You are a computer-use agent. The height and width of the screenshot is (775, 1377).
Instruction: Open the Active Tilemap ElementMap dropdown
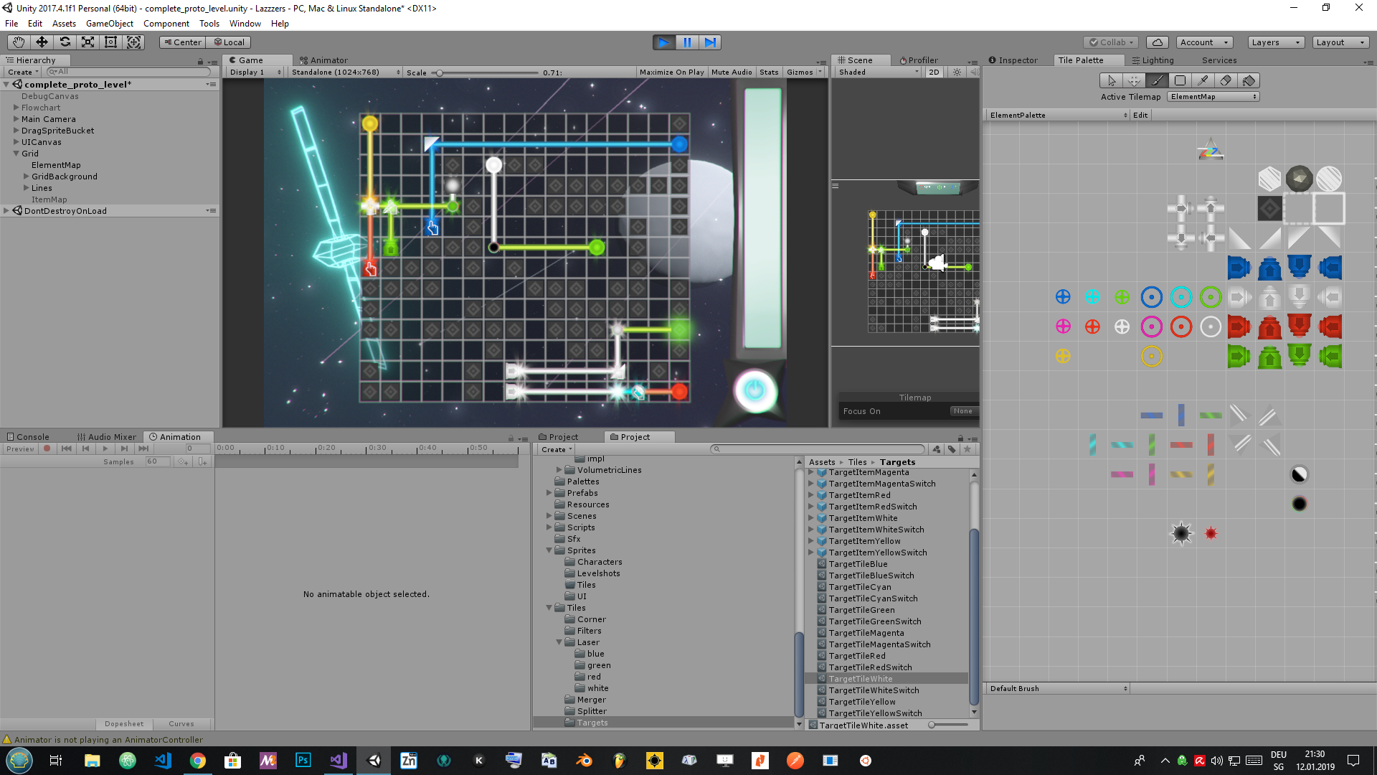[1213, 97]
